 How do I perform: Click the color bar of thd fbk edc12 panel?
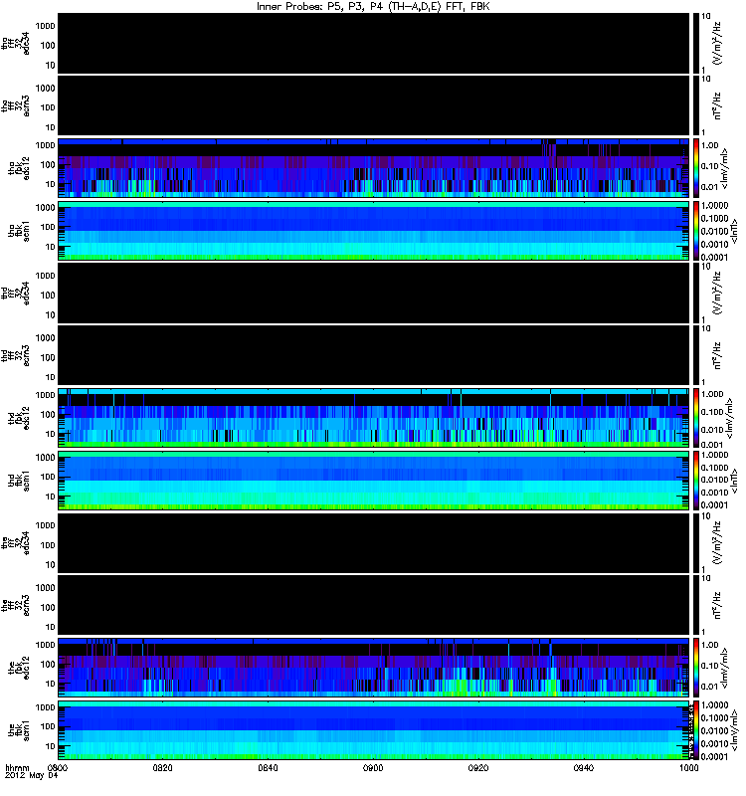(x=695, y=418)
